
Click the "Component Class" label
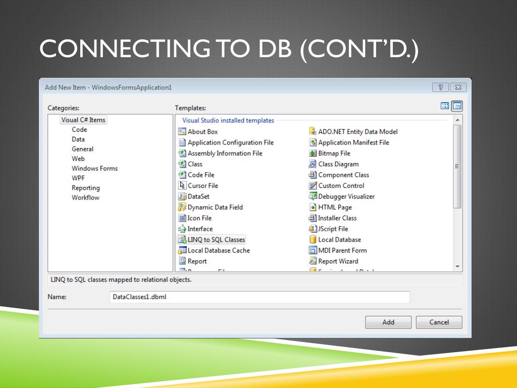tap(343, 175)
